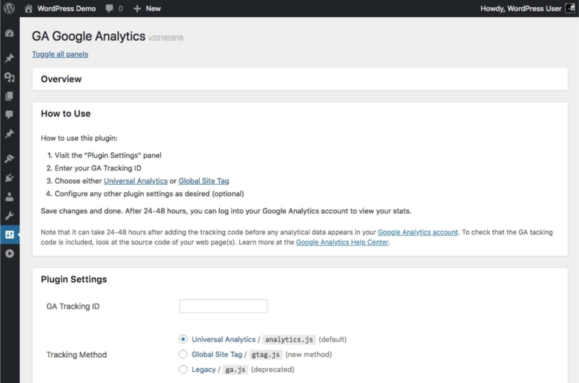The height and width of the screenshot is (383, 579).
Task: Select the Global Site Tag radio button
Action: [183, 354]
